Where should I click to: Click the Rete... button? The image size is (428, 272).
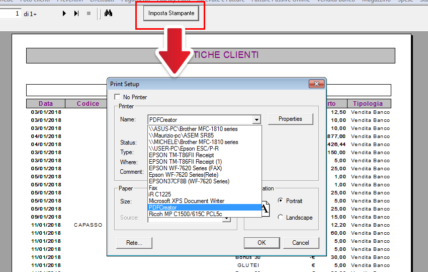click(134, 243)
